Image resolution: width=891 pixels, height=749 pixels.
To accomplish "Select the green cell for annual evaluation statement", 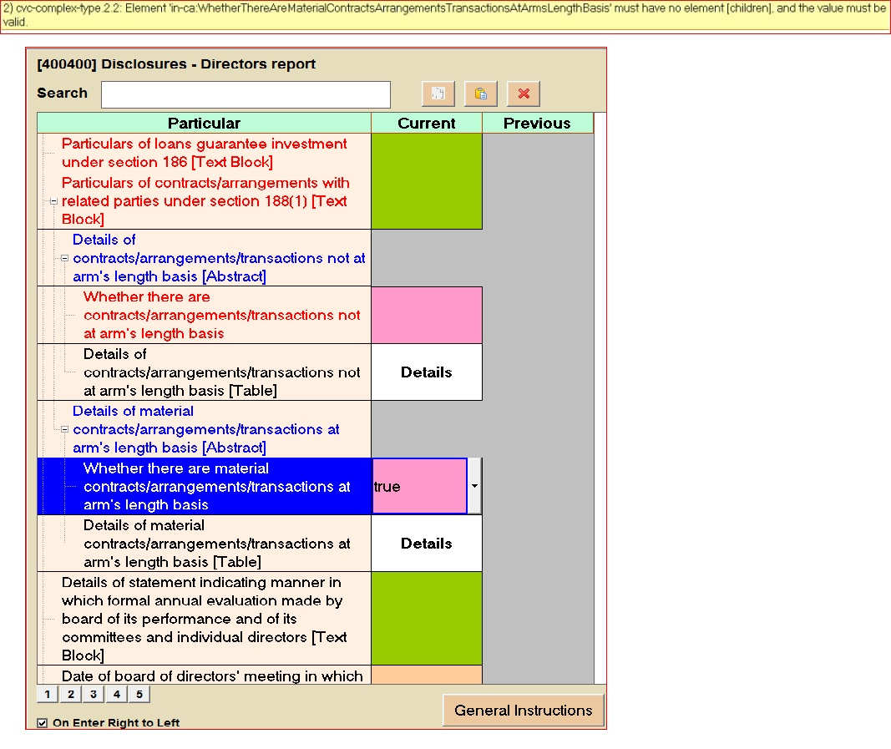I will (x=426, y=618).
